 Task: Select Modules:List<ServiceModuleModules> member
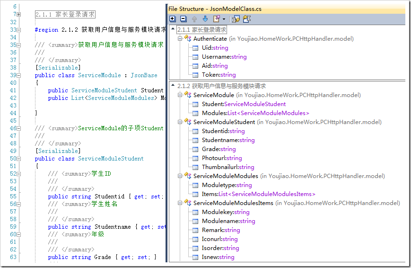coord(255,113)
